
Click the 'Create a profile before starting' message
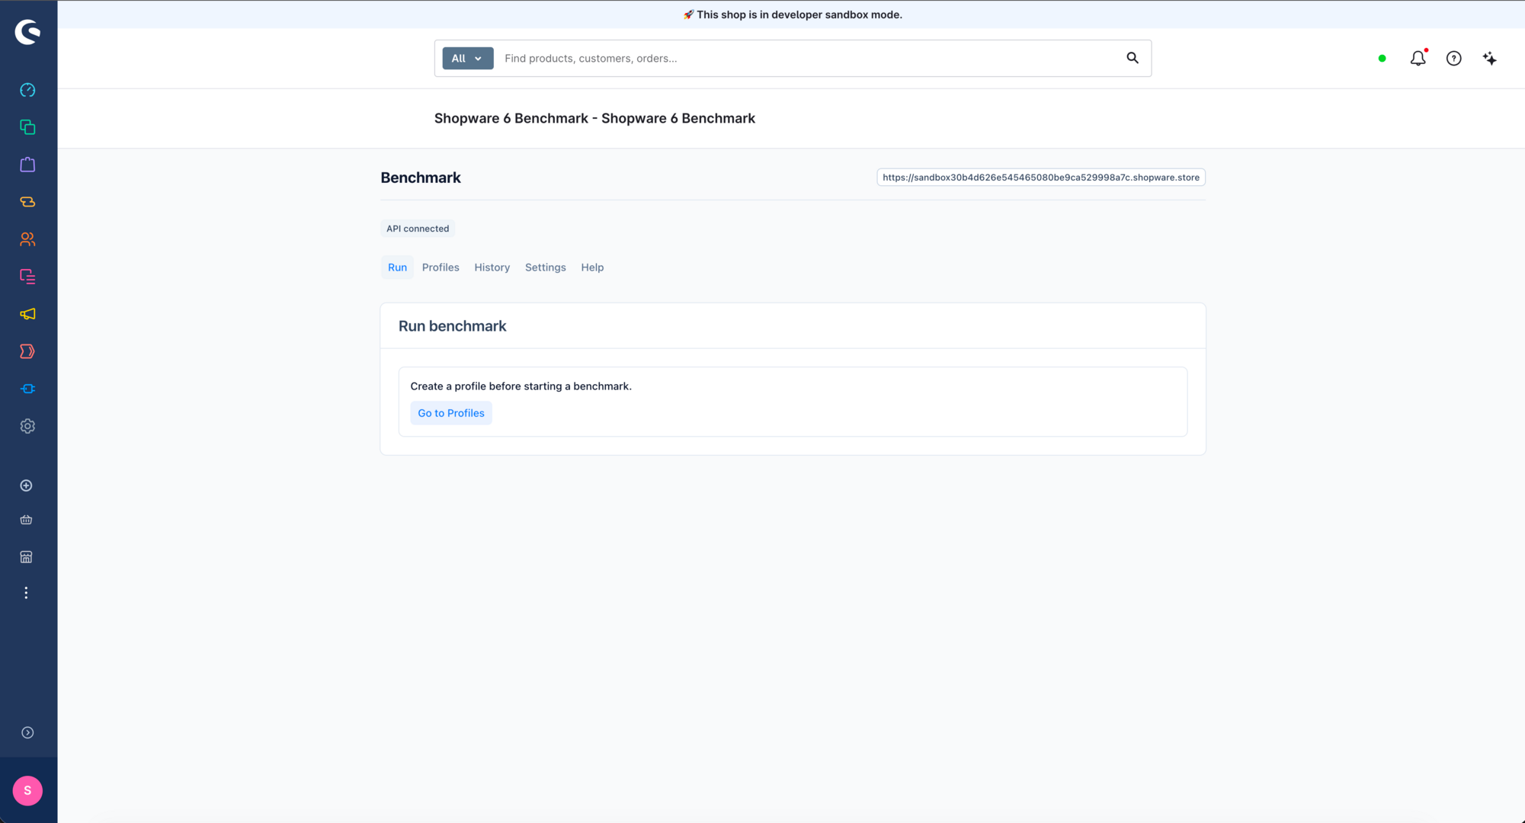521,386
